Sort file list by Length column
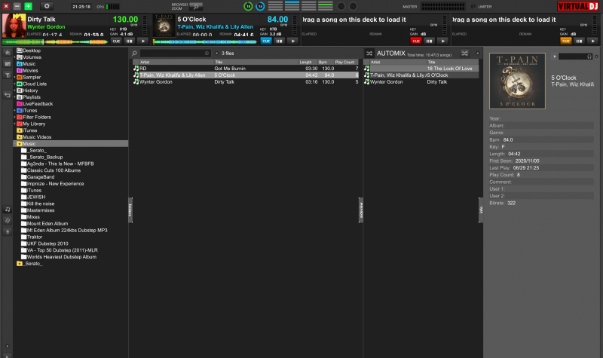Image resolution: width=603 pixels, height=358 pixels. (307, 62)
